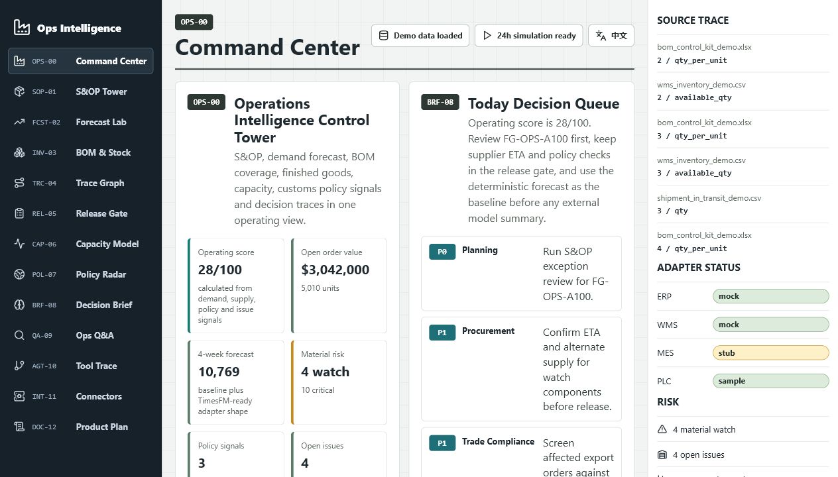Click the ADAPTER STATUS heading
Screen dimensions: 838x477
[x=699, y=268]
